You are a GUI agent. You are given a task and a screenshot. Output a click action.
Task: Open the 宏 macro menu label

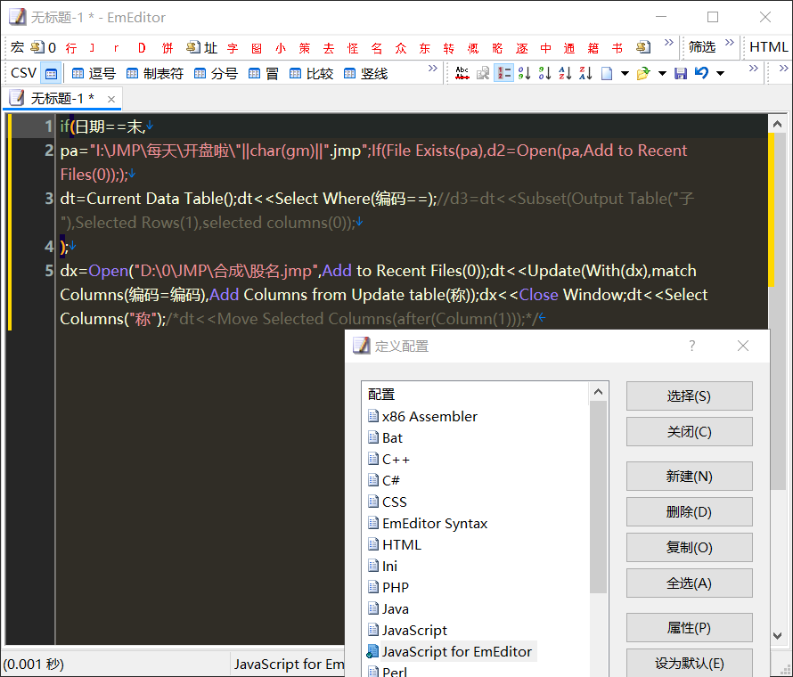point(17,47)
